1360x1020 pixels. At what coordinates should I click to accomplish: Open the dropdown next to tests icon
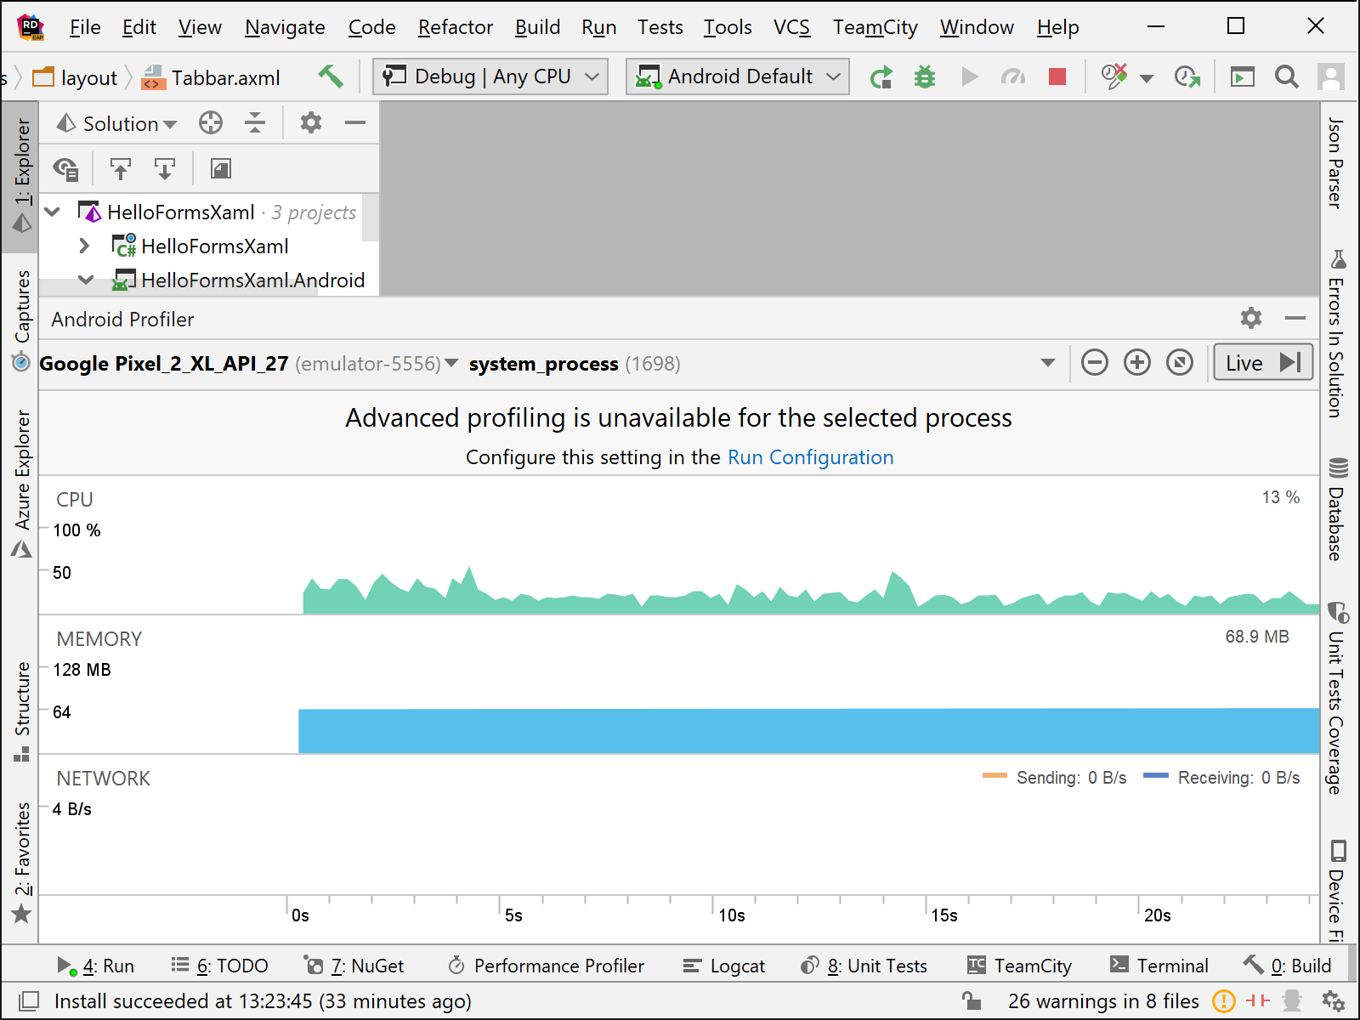1147,78
